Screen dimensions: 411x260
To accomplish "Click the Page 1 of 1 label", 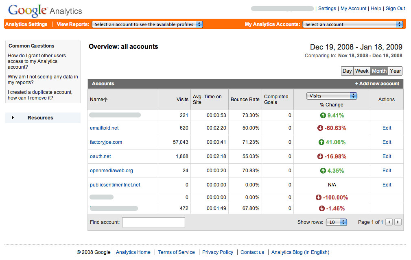I will [x=370, y=222].
